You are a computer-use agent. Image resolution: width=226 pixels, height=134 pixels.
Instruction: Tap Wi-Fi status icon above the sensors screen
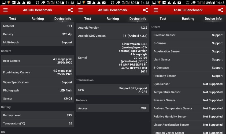(x=194, y=3)
